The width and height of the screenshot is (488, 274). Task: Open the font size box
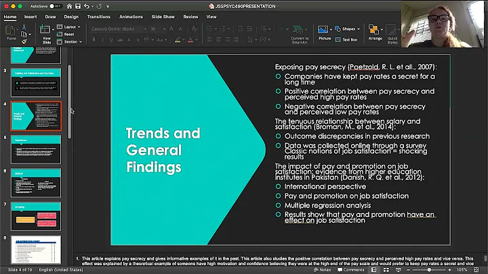pyautogui.click(x=158, y=29)
